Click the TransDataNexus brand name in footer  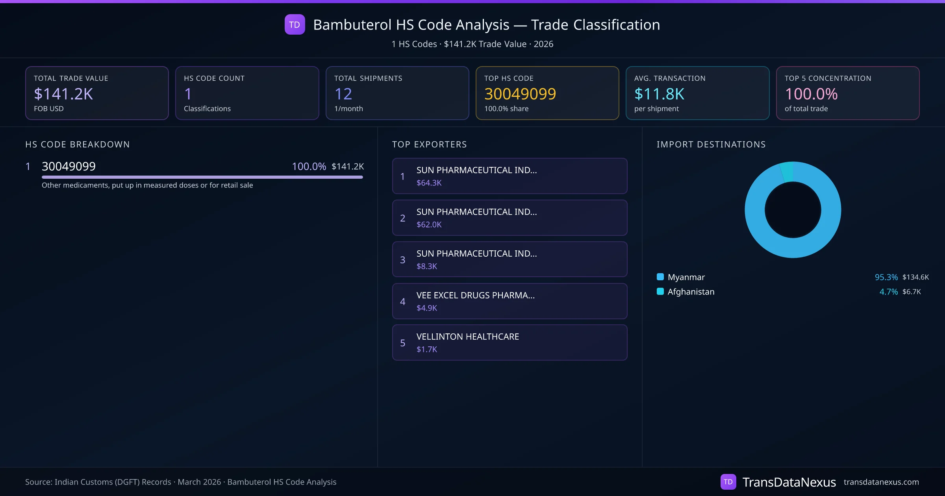click(789, 482)
